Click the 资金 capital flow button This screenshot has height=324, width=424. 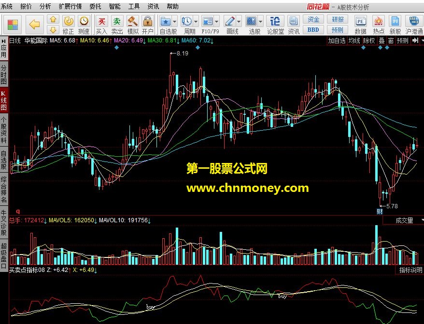(x=313, y=19)
